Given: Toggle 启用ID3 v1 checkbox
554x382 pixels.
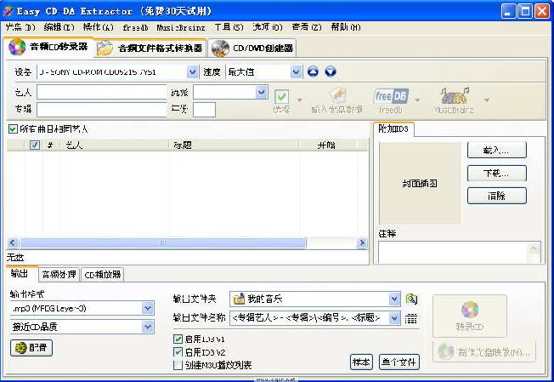Looking at the screenshot, I should click(178, 339).
